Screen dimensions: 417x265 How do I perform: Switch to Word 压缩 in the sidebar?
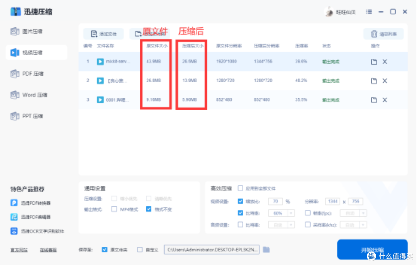29,95
